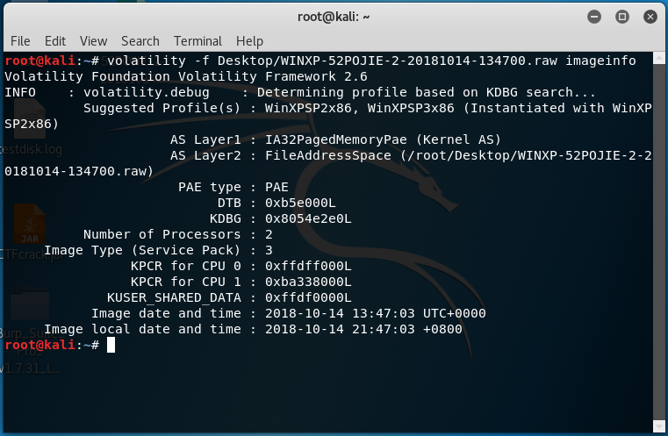Screen dimensions: 668x436
Task: Click the Burp_Suite folder desktop icon
Action: point(29,304)
